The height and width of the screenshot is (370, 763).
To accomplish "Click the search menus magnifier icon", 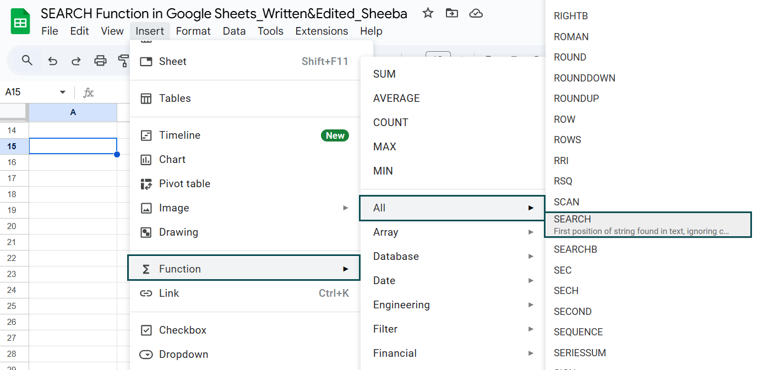I will (x=27, y=61).
